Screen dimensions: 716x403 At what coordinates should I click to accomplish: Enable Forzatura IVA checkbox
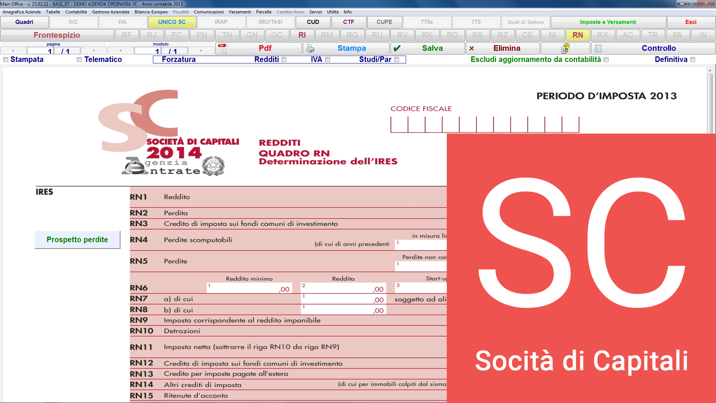[x=328, y=60]
